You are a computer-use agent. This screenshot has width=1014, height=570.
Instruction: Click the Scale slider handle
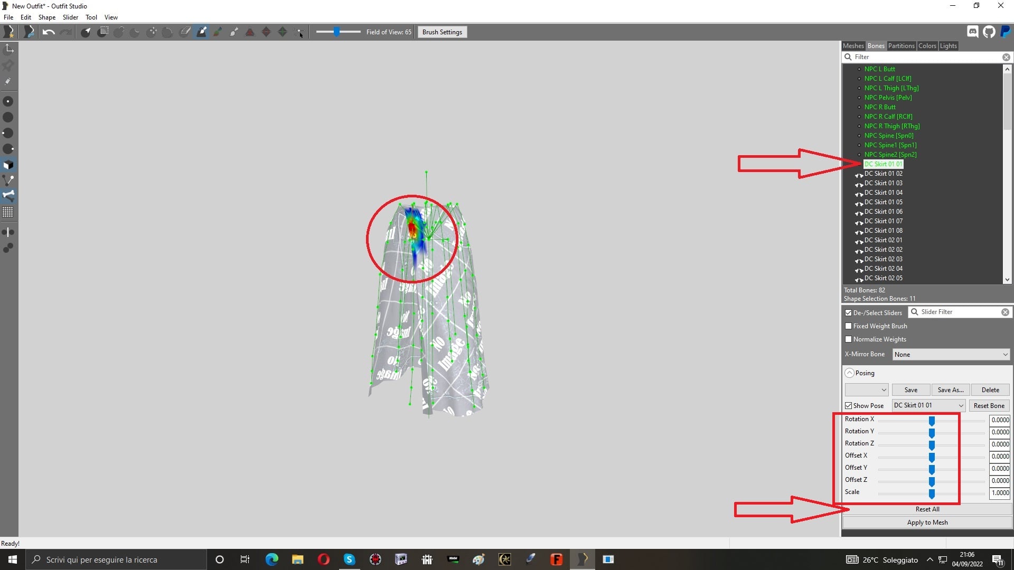(x=932, y=493)
